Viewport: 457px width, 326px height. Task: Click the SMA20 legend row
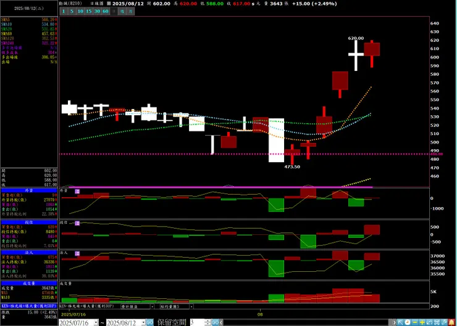[x=29, y=29]
